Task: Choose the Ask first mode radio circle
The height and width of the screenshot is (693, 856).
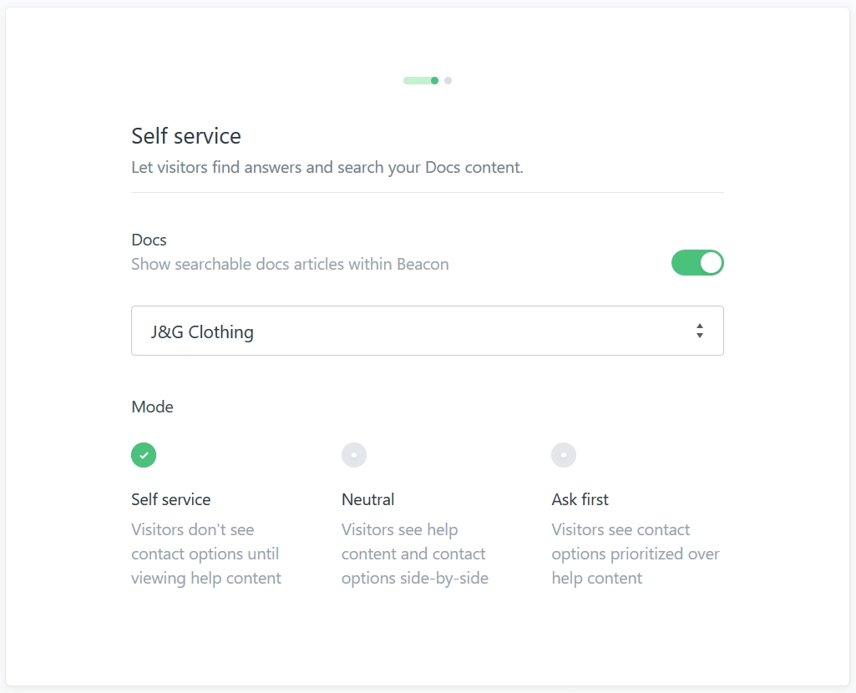Action: pyautogui.click(x=564, y=455)
